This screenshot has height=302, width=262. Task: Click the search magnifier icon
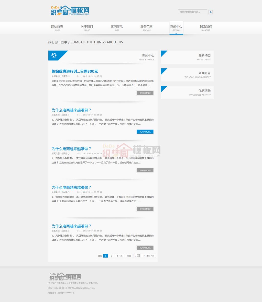pyautogui.click(x=210, y=12)
